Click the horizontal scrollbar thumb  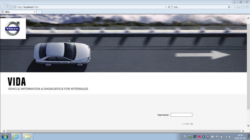tap(123, 131)
